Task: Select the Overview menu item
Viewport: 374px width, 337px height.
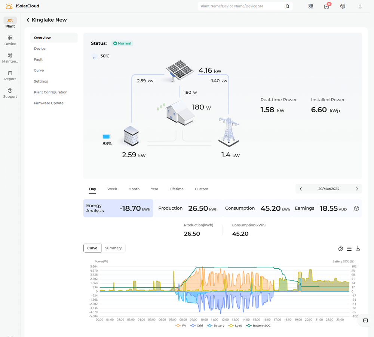Action: tap(54, 38)
